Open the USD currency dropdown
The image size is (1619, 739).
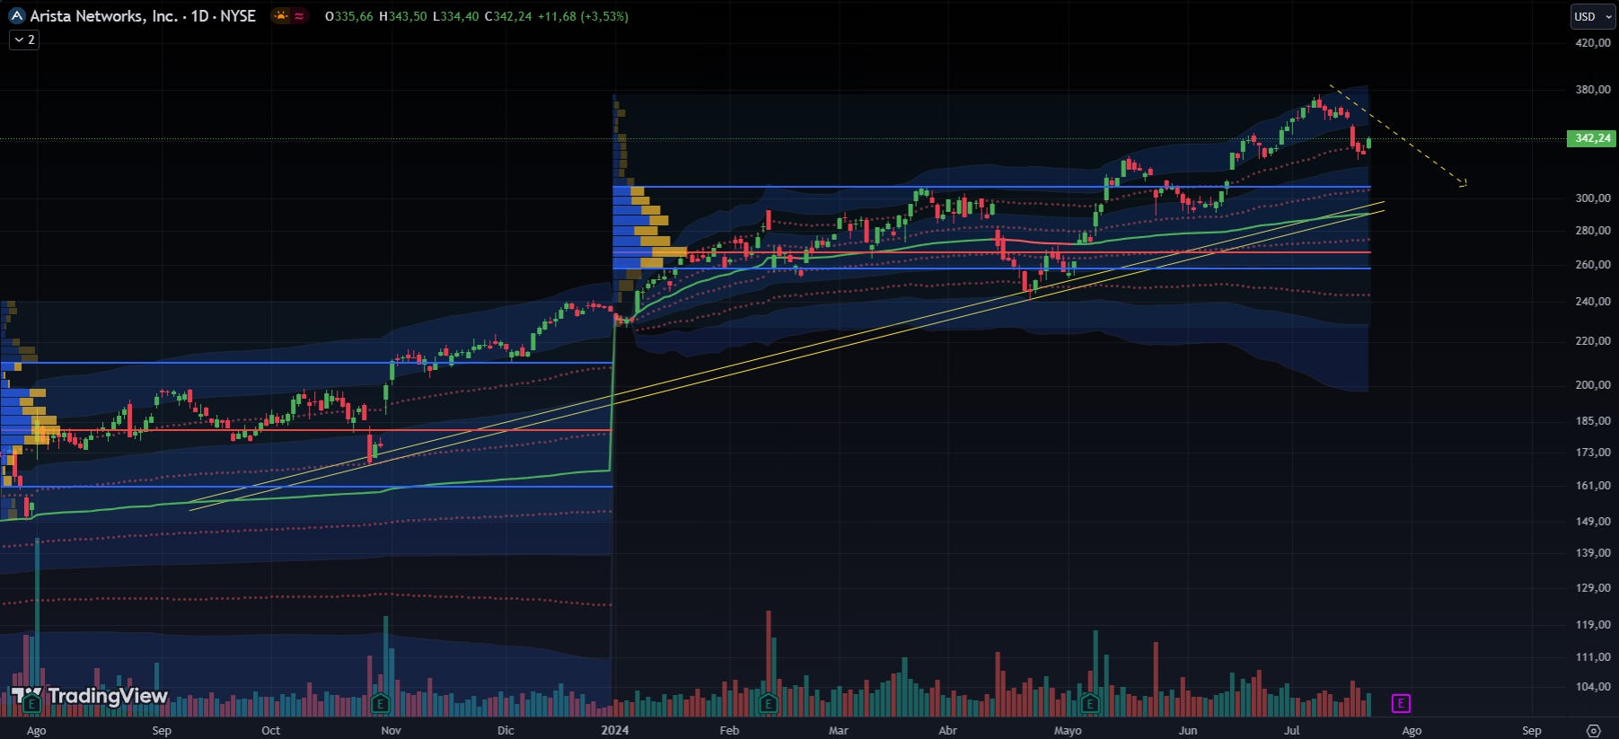pos(1592,16)
